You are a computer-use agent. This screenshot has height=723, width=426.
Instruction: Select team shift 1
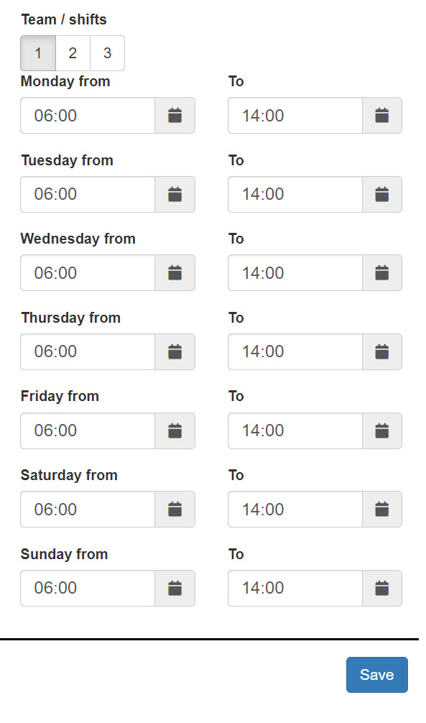pyautogui.click(x=38, y=53)
